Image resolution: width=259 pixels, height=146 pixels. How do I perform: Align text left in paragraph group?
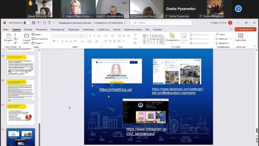tap(106, 41)
